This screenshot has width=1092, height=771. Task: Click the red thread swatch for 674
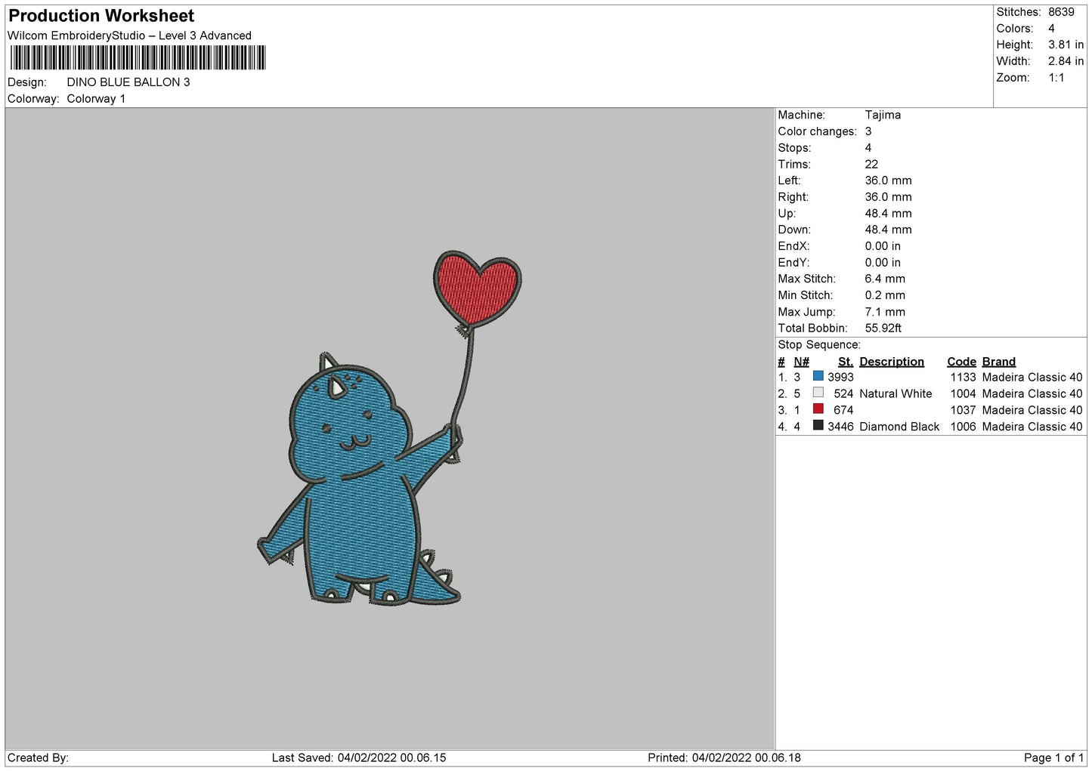point(818,409)
